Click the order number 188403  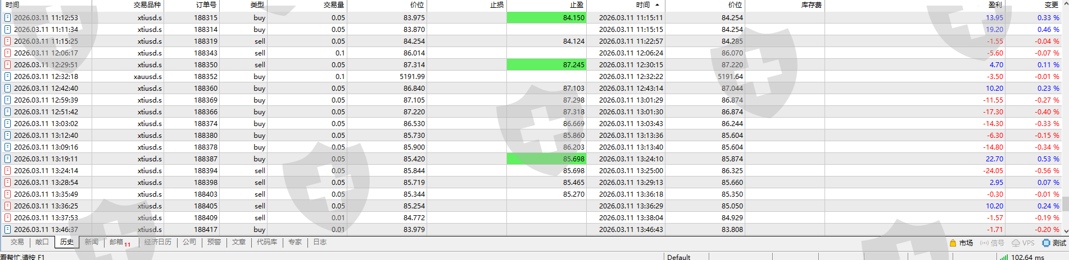click(x=206, y=194)
